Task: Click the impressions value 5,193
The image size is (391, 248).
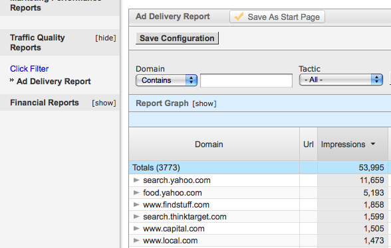Action: pos(374,193)
